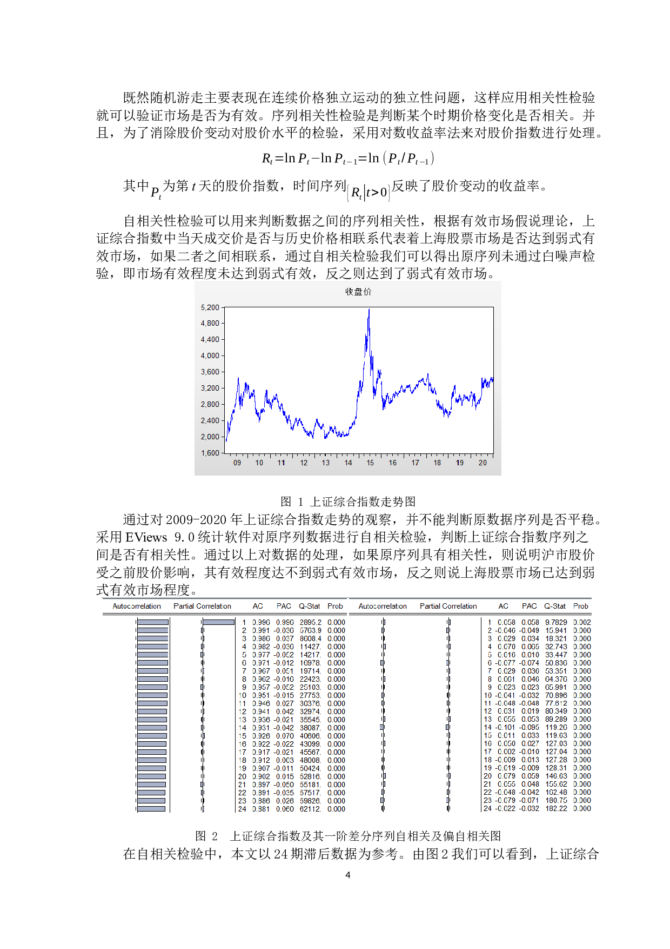
Task: Click the 3,600 y-axis label
Action: click(x=210, y=372)
